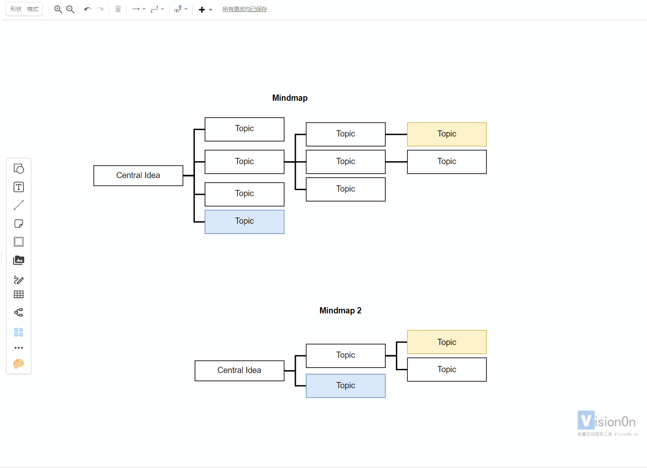Viewport: 647px width, 468px height.
Task: Select the shapes tool in the sidebar
Action: [18, 169]
